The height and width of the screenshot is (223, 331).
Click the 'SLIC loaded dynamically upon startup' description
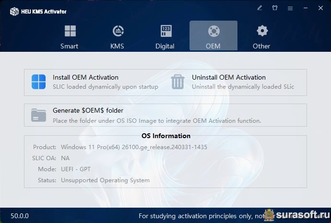(106, 87)
